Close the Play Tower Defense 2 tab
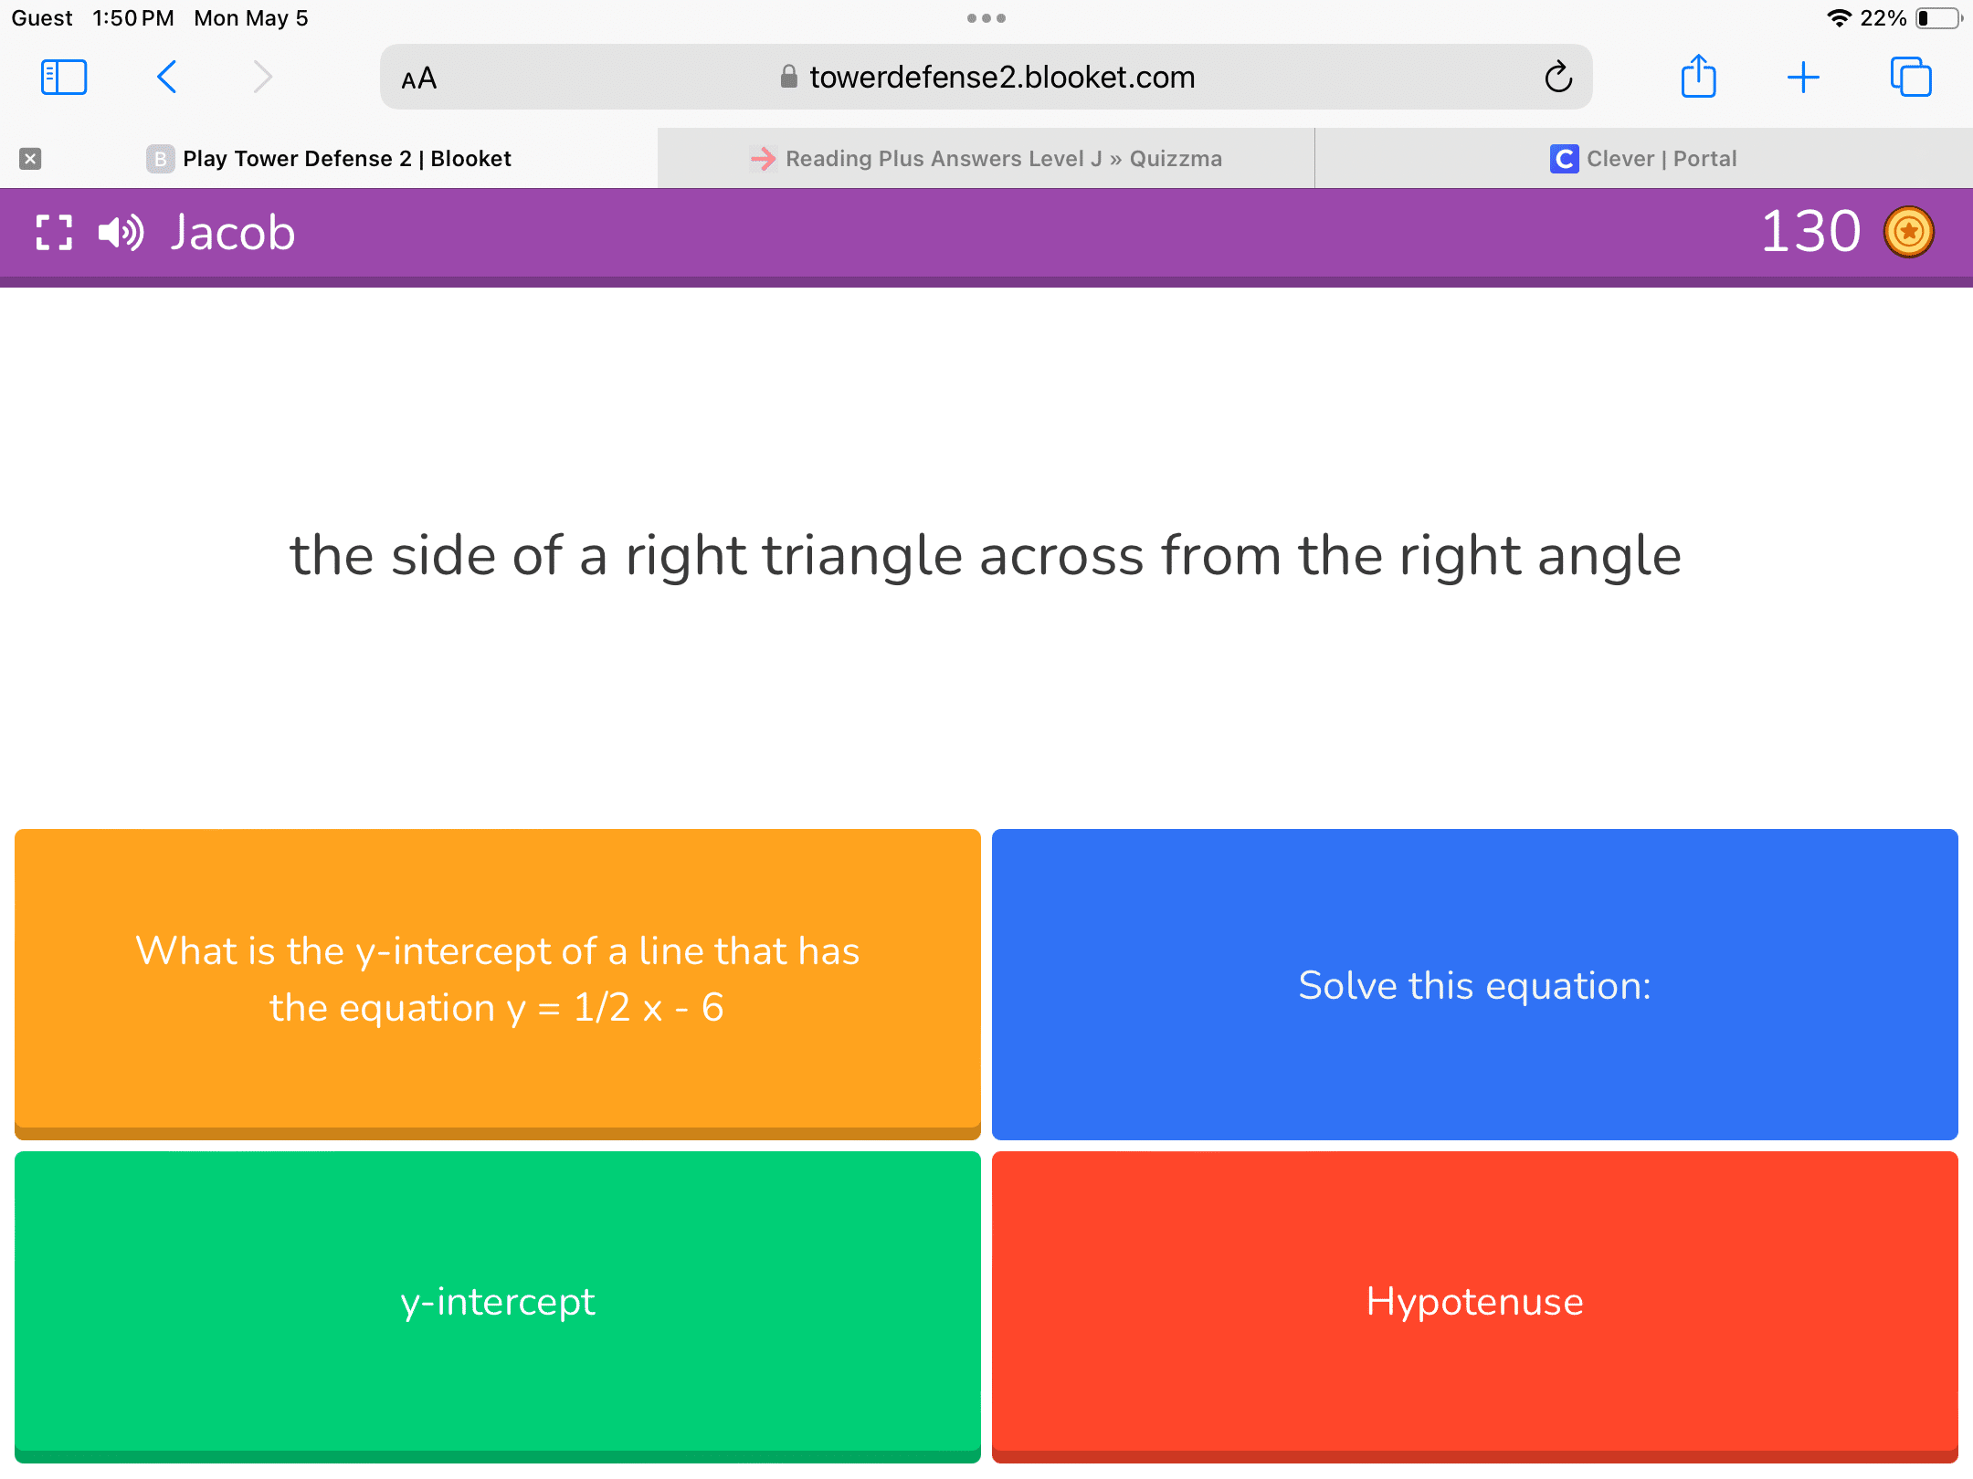This screenshot has height=1479, width=1973. click(x=30, y=159)
